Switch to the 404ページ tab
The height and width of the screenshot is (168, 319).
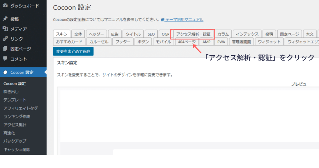tap(187, 42)
